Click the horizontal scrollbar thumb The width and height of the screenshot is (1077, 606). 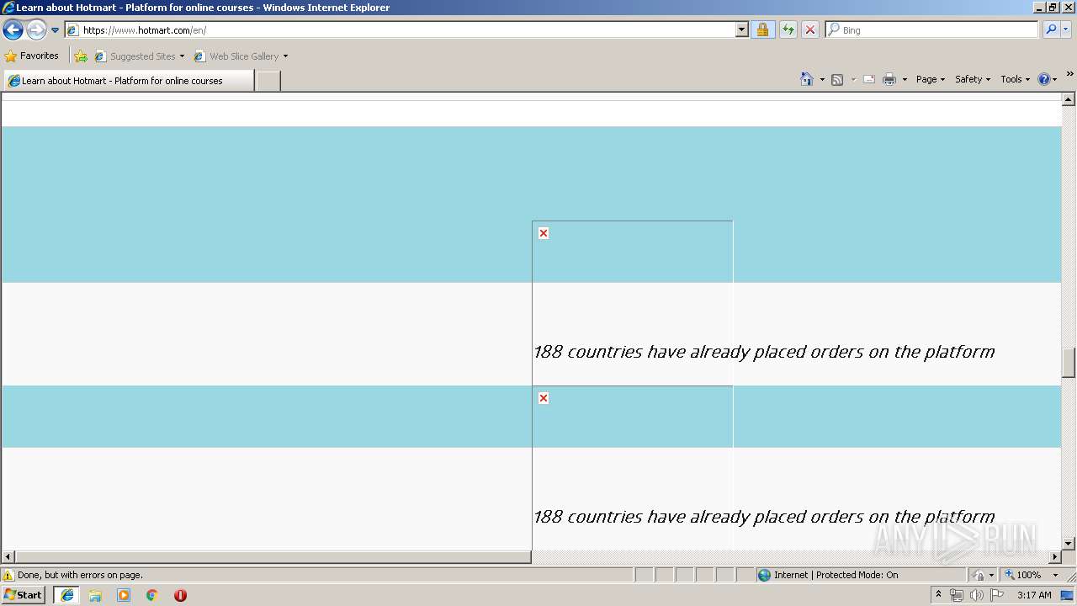coord(273,557)
